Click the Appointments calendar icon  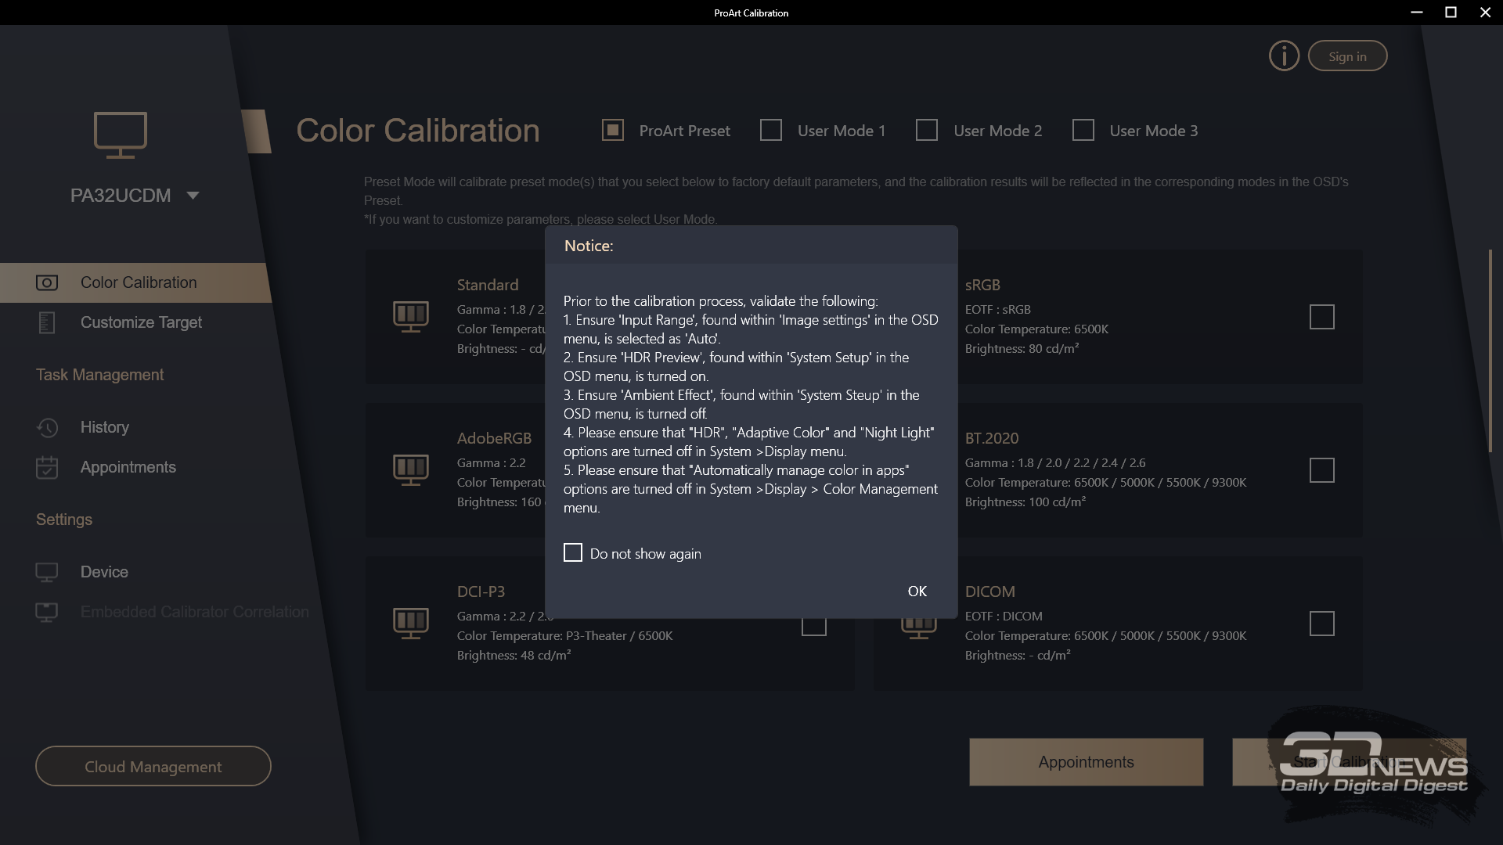click(47, 467)
